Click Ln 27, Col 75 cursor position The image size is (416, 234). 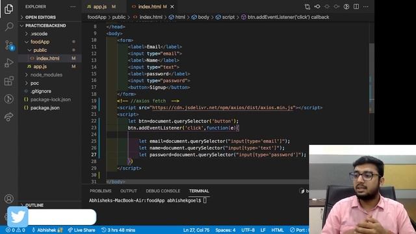point(196,230)
